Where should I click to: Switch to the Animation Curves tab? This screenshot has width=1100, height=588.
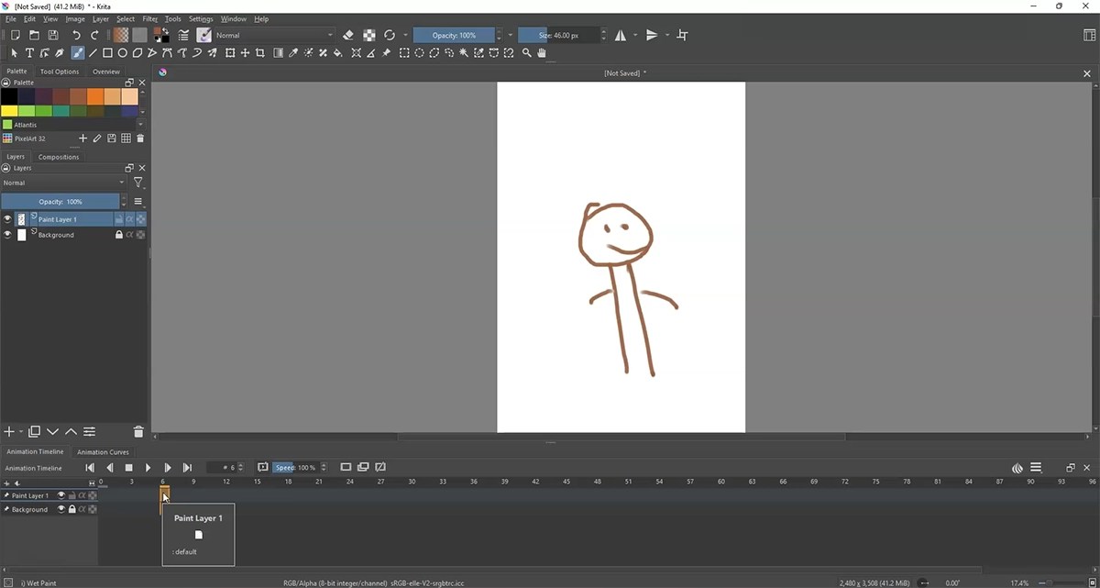tap(103, 451)
